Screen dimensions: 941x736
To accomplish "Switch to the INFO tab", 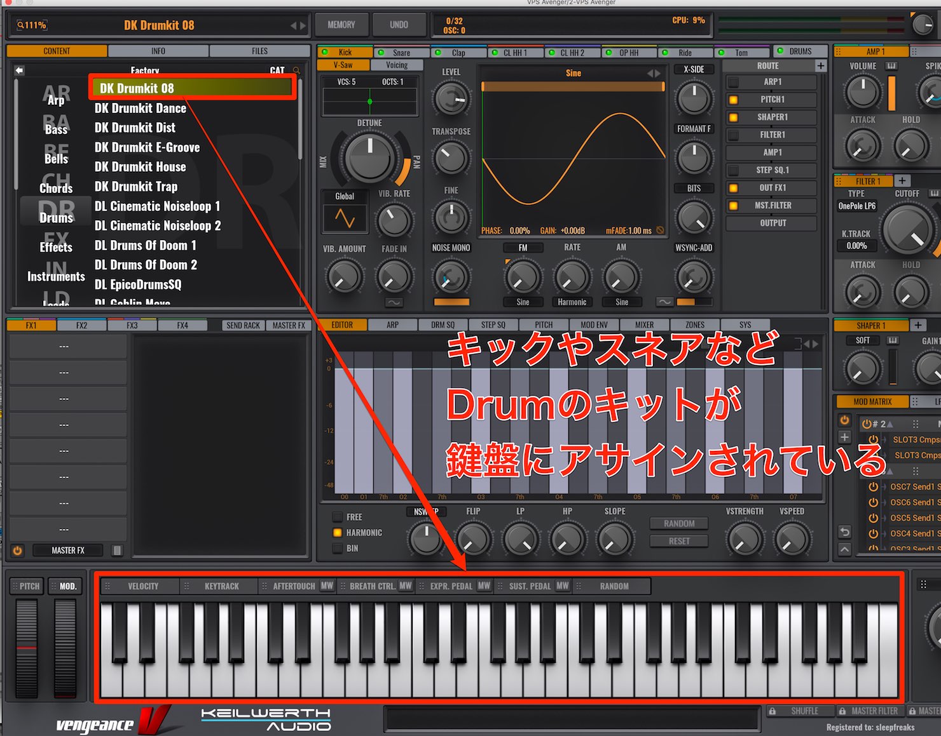I will (x=158, y=51).
